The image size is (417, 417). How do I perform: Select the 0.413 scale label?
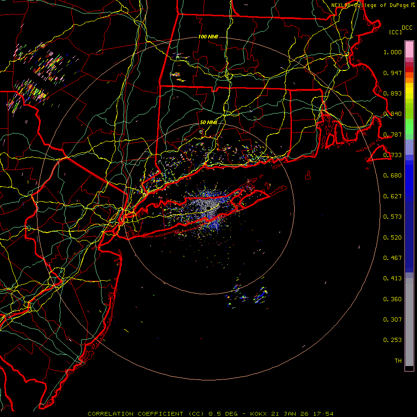click(x=392, y=278)
